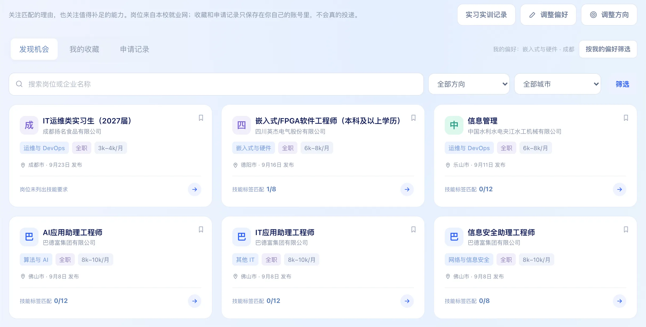Screen dimensions: 646x327
Task: Click the 四 logo of 四川英杰电气
Action: coord(242,125)
